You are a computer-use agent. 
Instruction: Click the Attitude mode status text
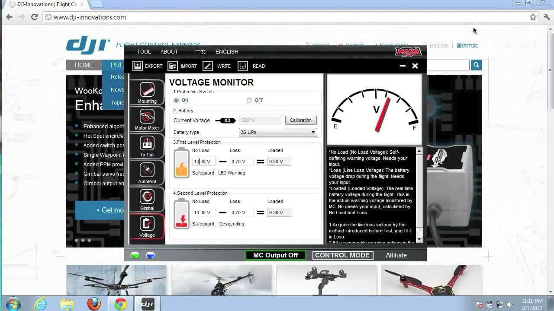point(396,255)
